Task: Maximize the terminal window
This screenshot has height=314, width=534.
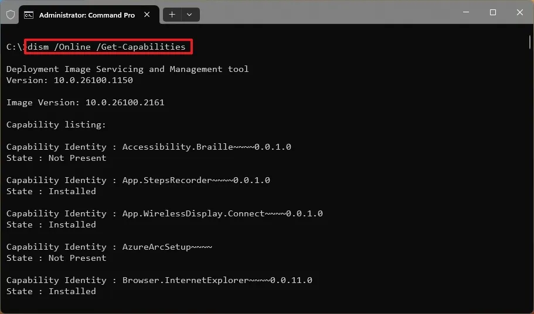Action: (x=493, y=12)
